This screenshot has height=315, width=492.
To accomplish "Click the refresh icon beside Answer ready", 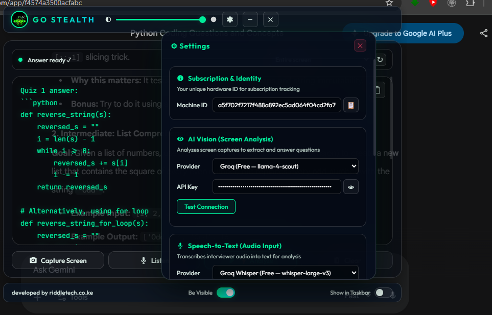I will pos(380,60).
